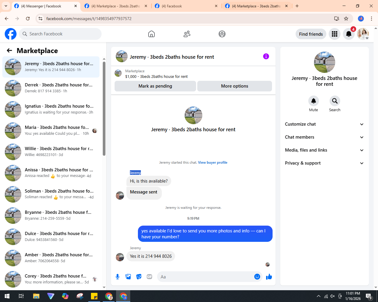
Task: Open the emoji picker in message box
Action: [x=257, y=277]
